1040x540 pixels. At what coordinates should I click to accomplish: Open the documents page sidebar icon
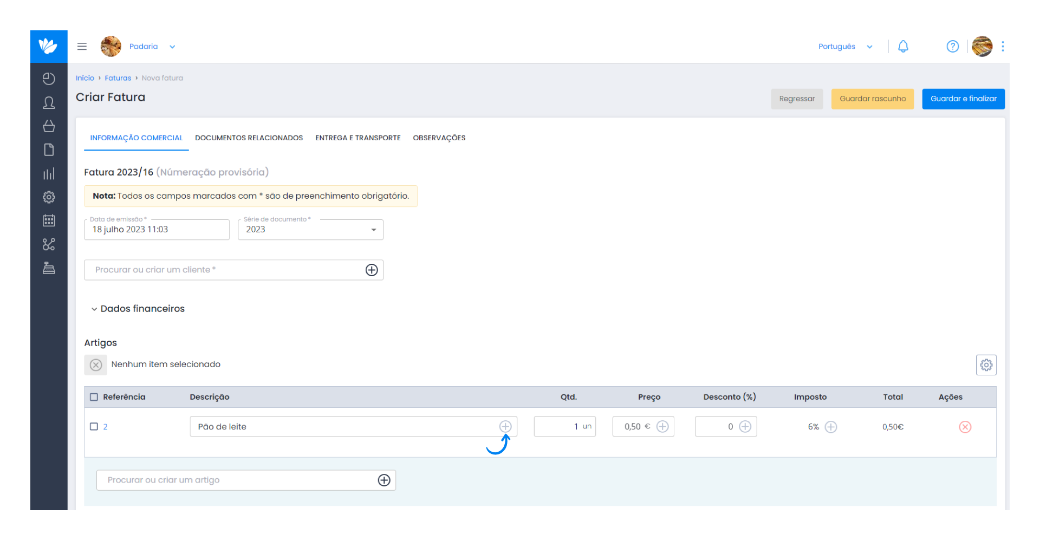tap(49, 150)
